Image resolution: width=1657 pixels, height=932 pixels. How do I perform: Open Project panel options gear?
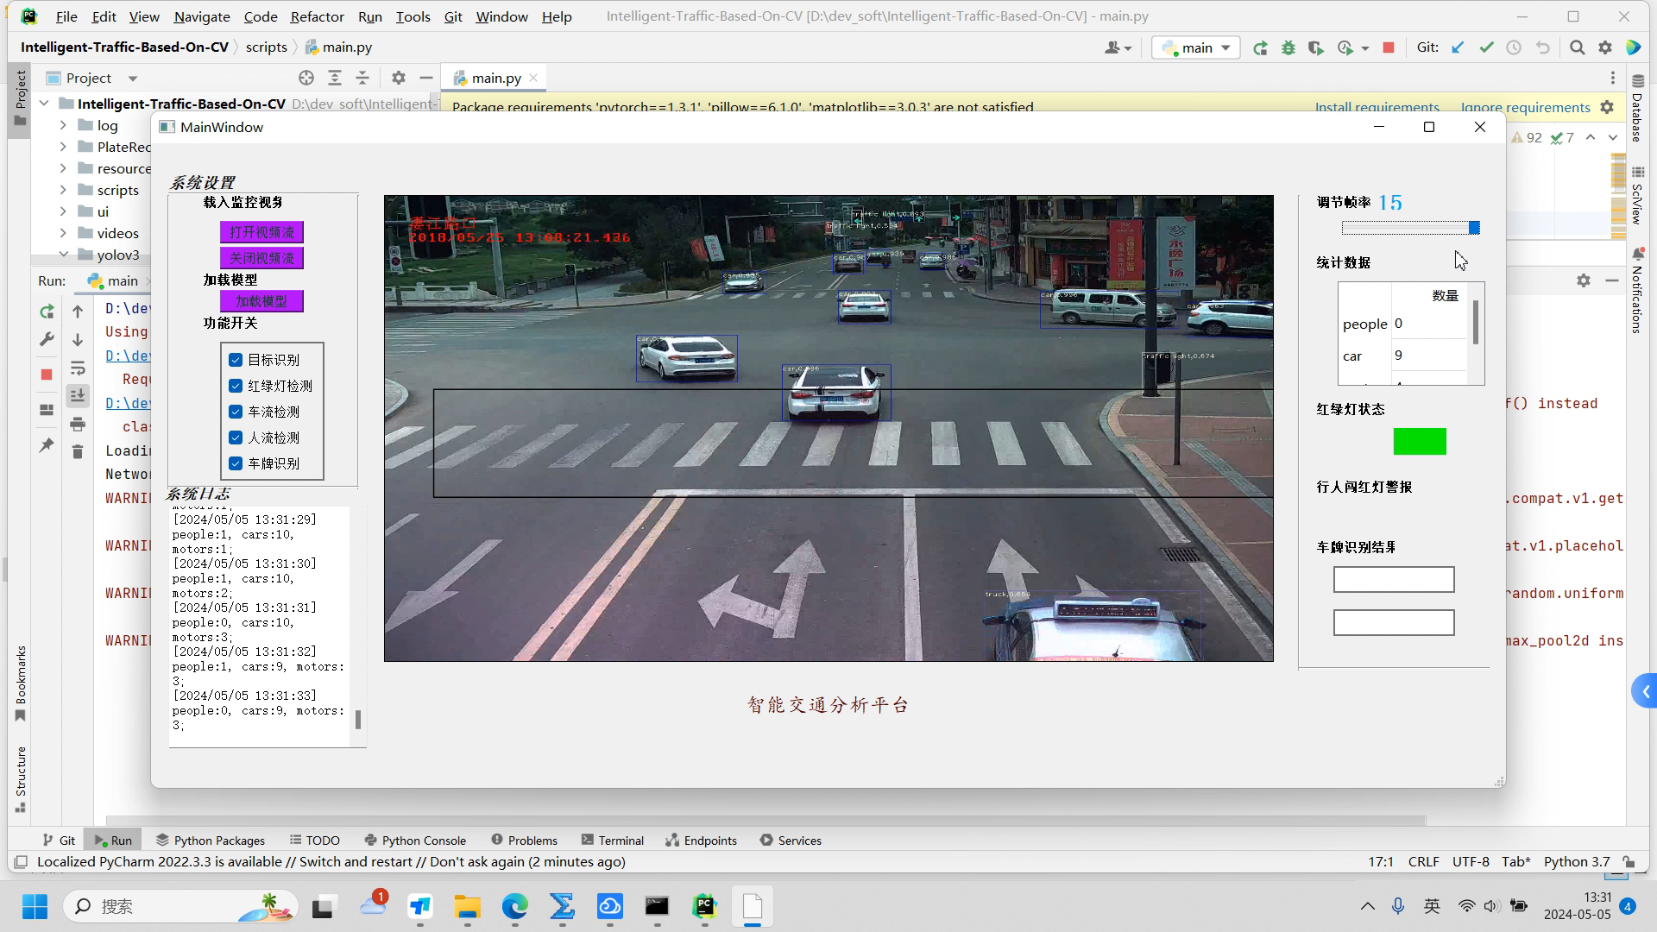(398, 78)
